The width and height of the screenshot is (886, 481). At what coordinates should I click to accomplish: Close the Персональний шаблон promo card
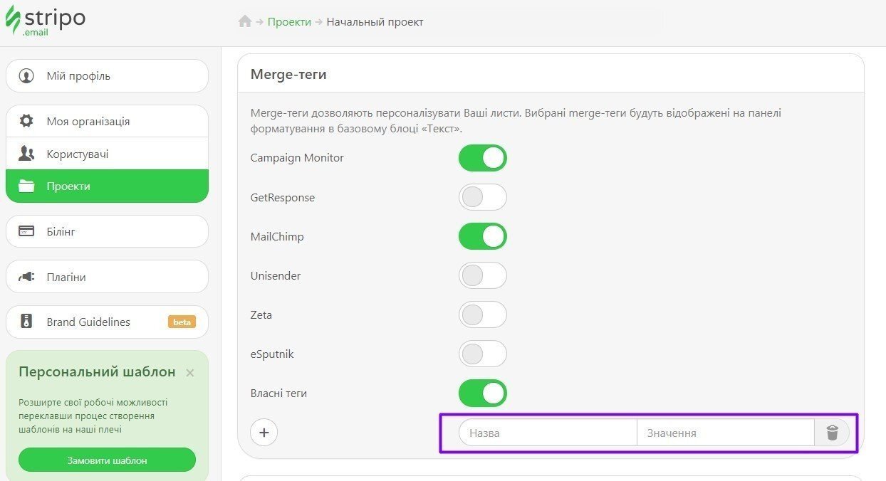coord(189,373)
